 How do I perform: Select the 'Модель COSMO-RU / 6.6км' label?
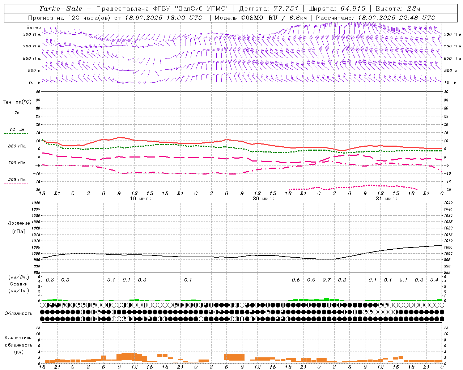pyautogui.click(x=261, y=18)
